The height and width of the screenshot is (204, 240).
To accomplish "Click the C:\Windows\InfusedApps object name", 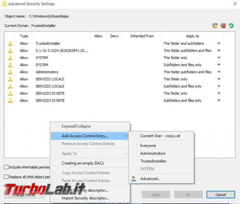I will [x=49, y=16].
